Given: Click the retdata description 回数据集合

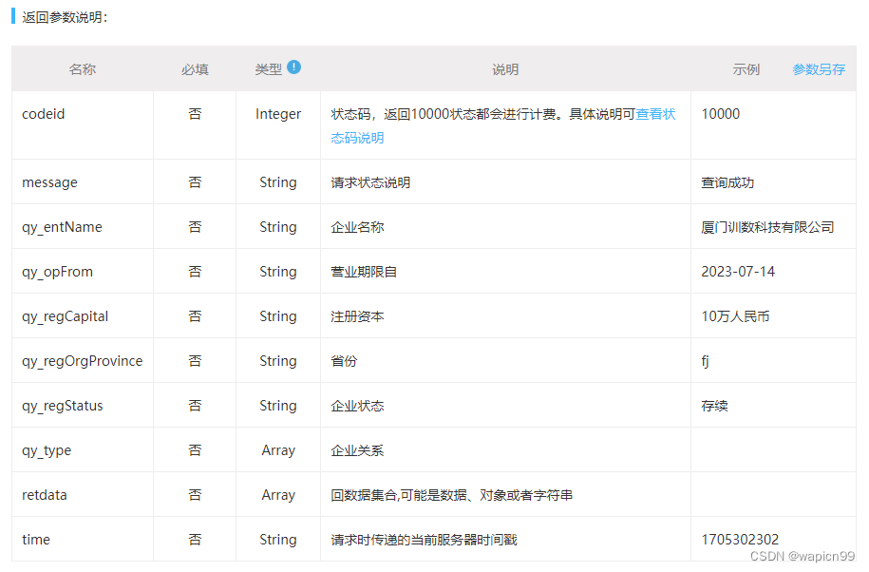Looking at the screenshot, I should 452,495.
